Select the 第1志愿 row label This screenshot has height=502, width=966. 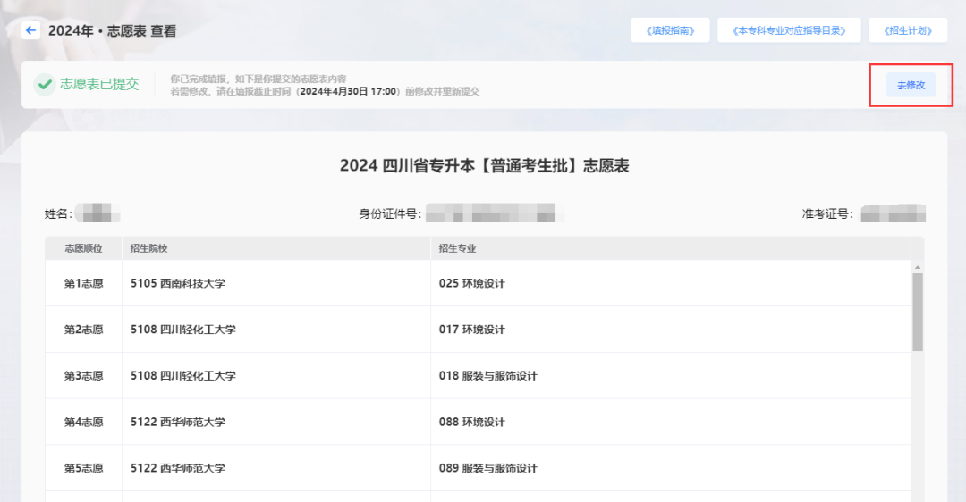(83, 283)
